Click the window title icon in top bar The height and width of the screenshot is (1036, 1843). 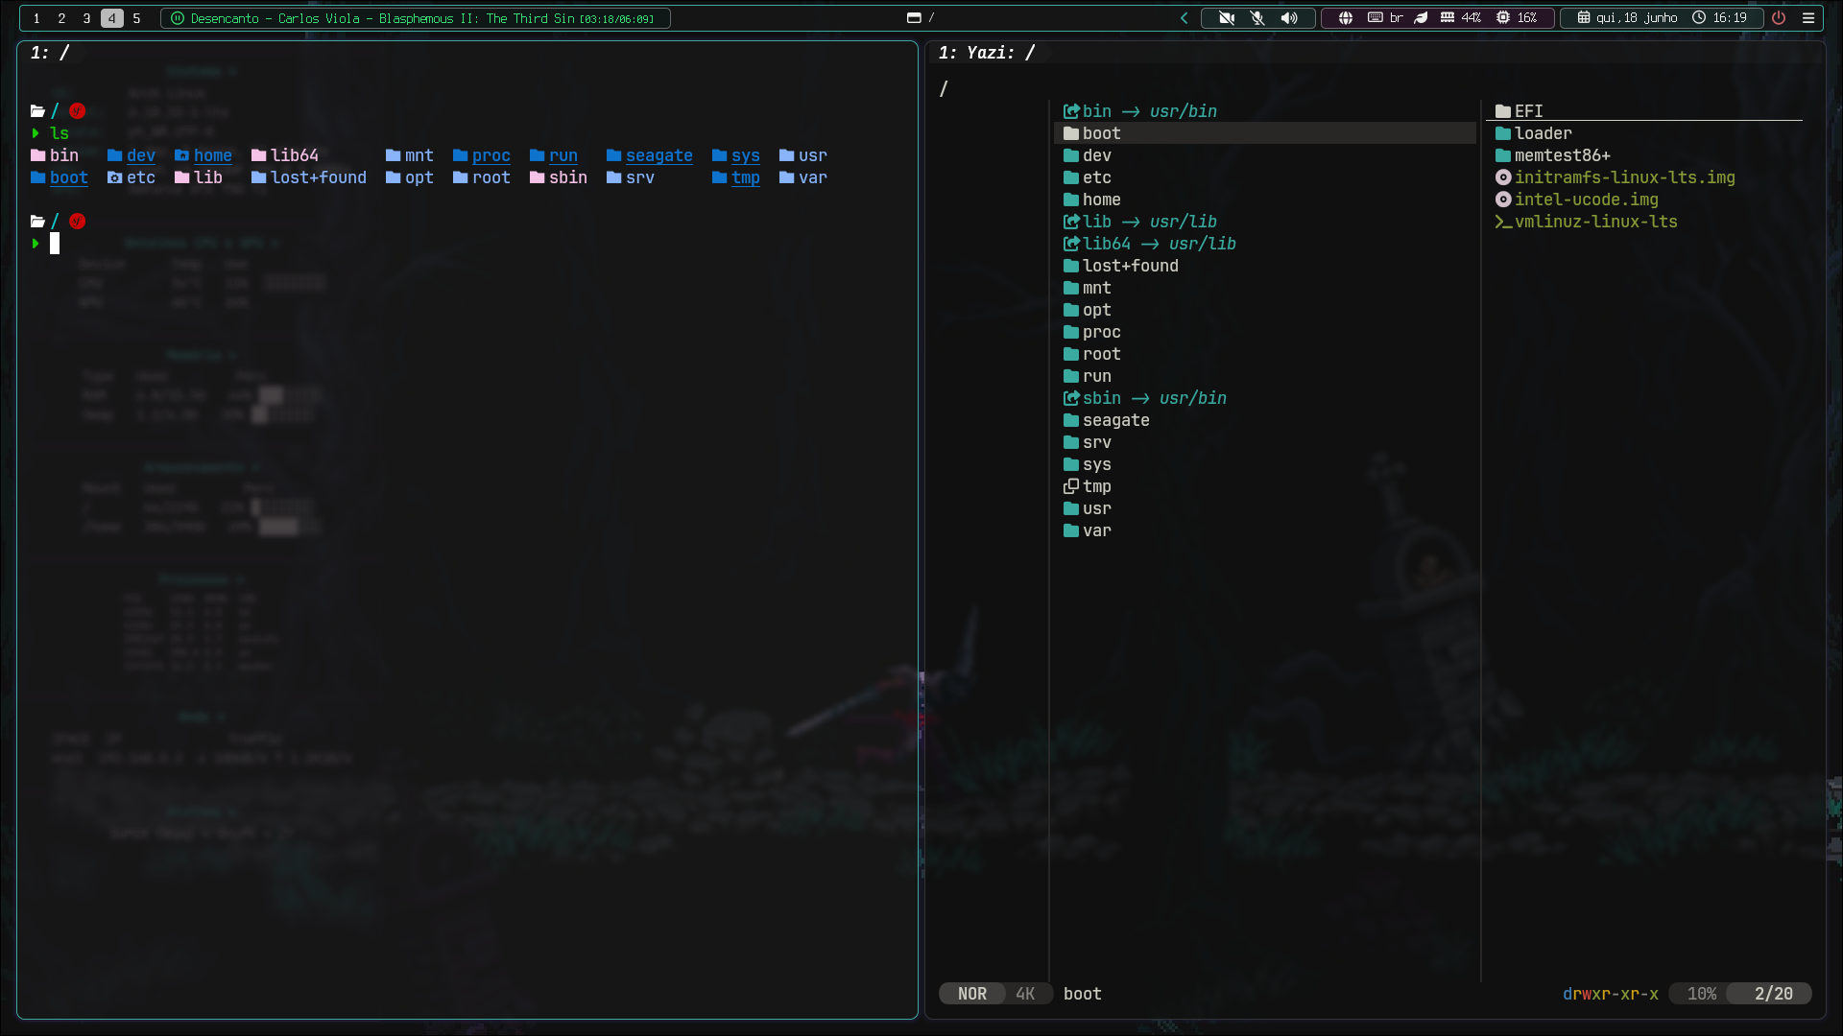[914, 18]
